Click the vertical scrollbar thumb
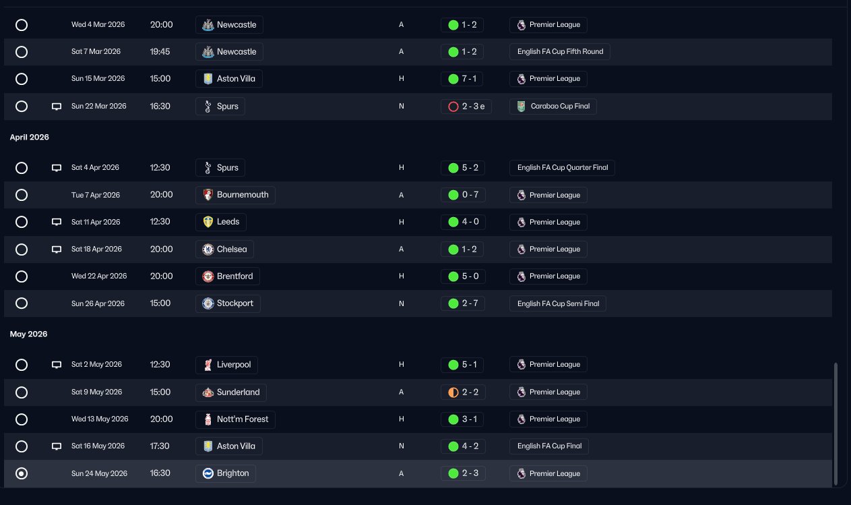851x505 pixels. coord(836,423)
